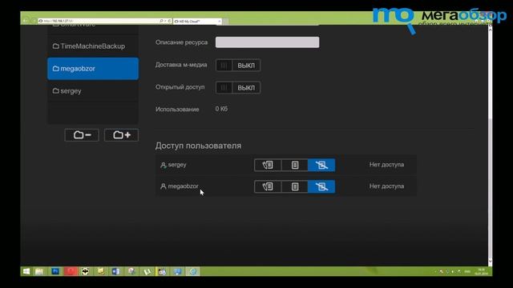Viewport: 513px width, 288px height.
Task: Open The Bat! from the taskbar
Action: pos(86,271)
